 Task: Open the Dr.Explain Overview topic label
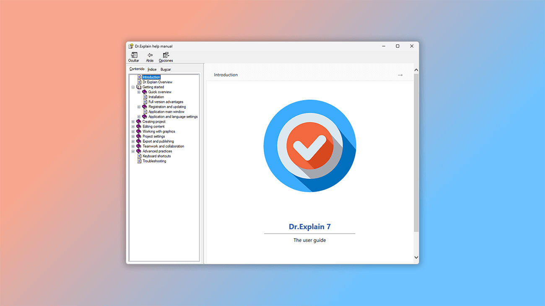coord(157,82)
